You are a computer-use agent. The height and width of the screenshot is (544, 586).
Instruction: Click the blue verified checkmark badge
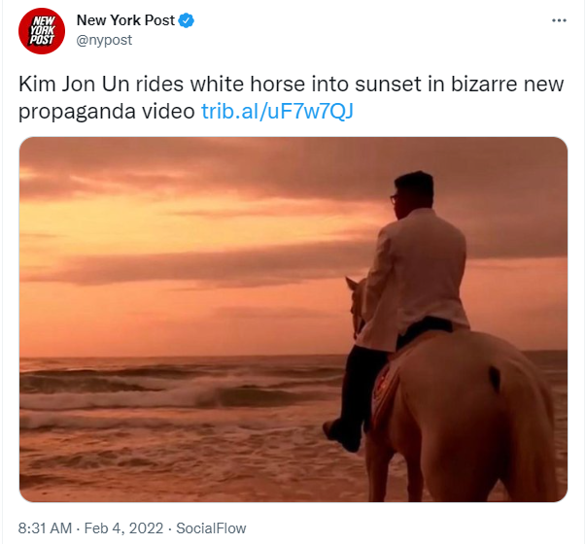tap(187, 20)
